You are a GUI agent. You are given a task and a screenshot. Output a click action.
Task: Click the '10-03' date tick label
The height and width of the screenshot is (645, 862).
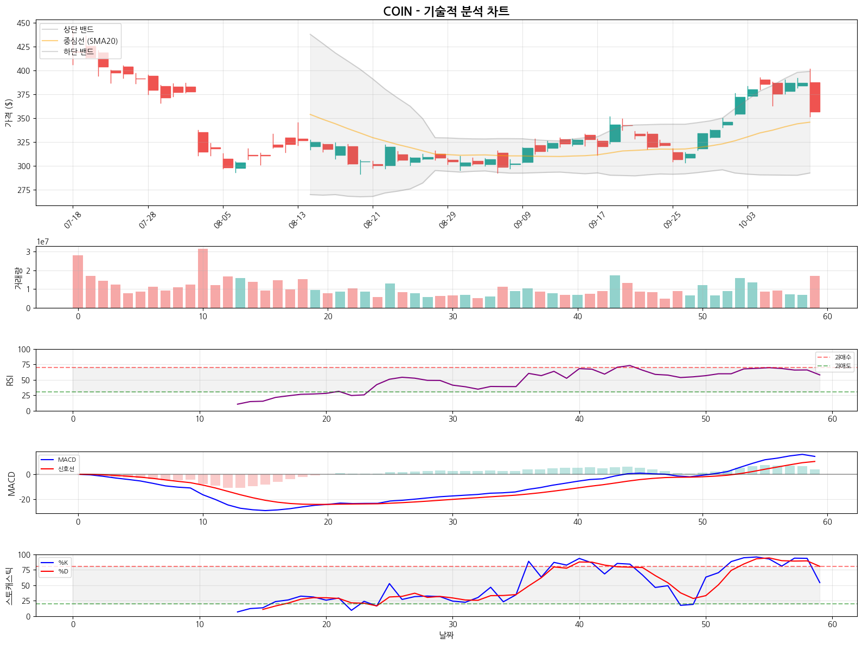pos(747,221)
